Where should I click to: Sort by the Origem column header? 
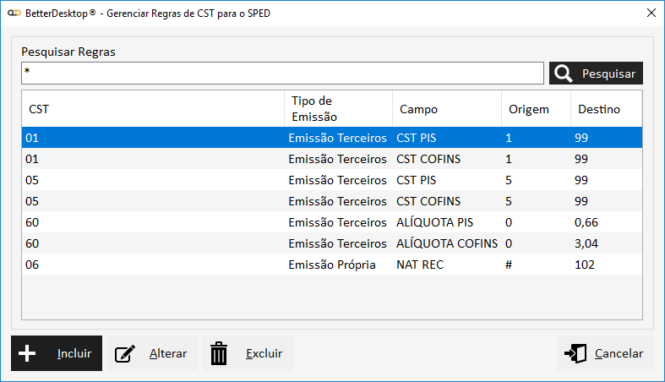point(536,109)
